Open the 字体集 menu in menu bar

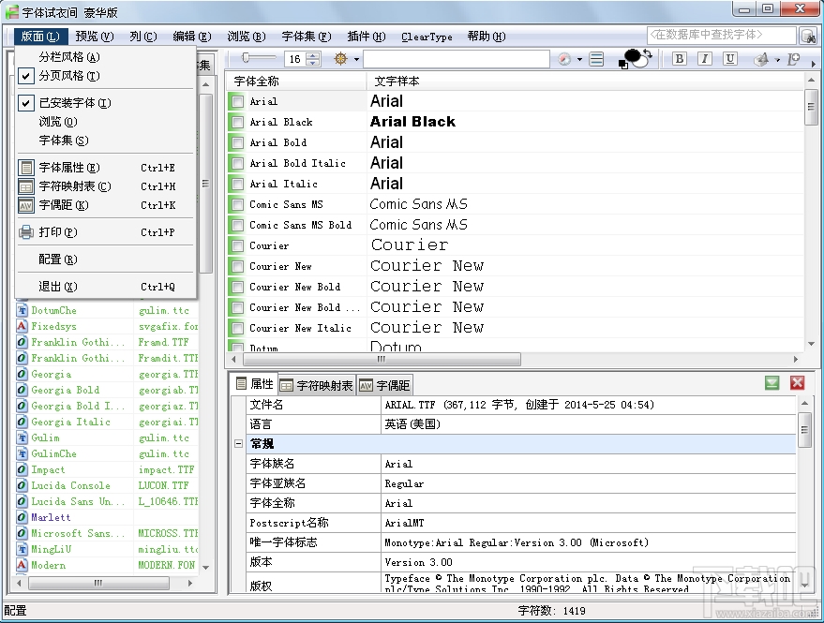307,37
